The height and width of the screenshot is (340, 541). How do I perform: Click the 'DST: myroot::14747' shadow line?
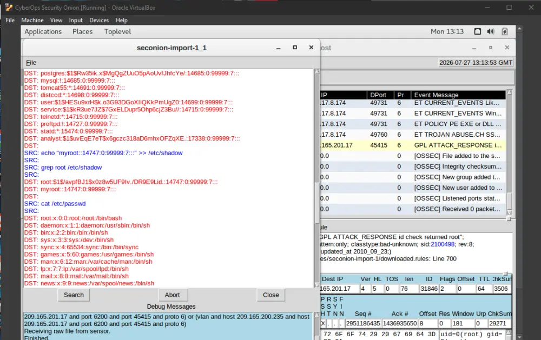pyautogui.click(x=70, y=189)
